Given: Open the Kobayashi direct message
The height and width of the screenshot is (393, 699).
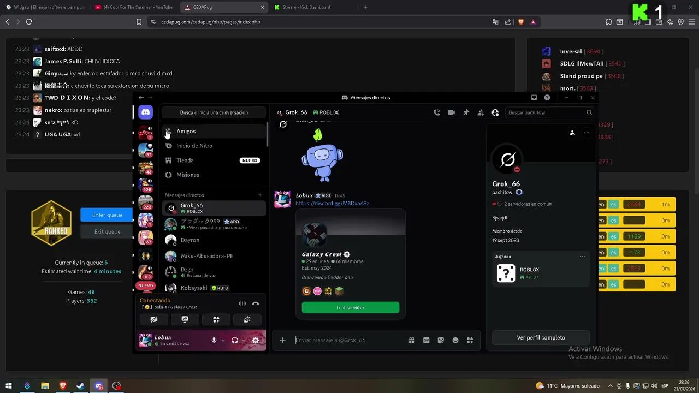Looking at the screenshot, I should pyautogui.click(x=214, y=288).
